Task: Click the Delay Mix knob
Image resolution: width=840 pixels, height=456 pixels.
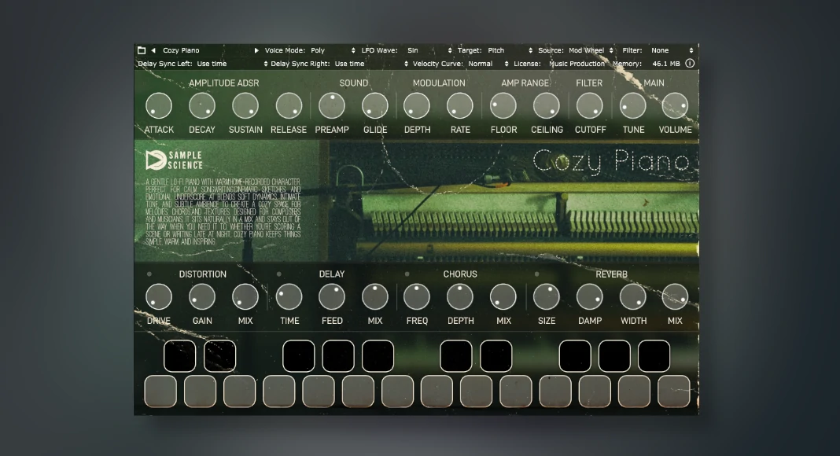Action: (x=375, y=296)
